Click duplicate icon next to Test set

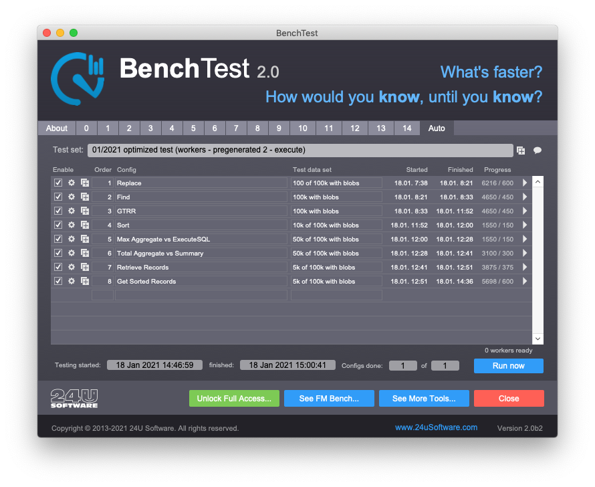click(x=521, y=151)
